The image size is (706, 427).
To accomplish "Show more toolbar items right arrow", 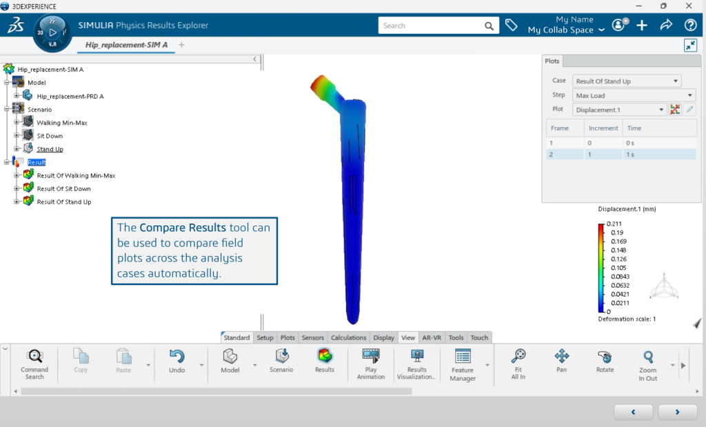I will [x=683, y=366].
